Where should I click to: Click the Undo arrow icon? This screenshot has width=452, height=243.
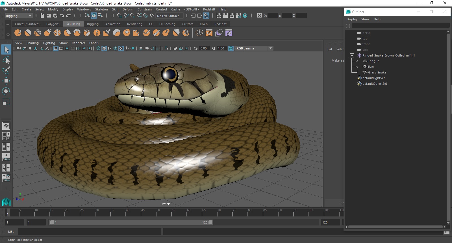(62, 16)
